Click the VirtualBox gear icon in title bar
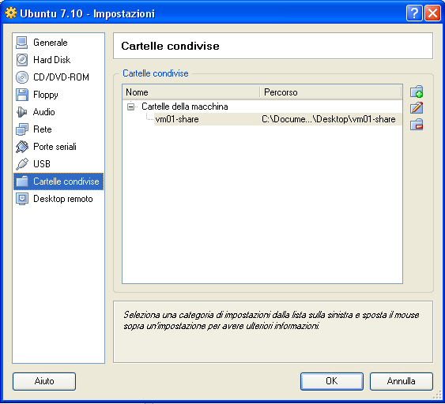 pos(11,13)
